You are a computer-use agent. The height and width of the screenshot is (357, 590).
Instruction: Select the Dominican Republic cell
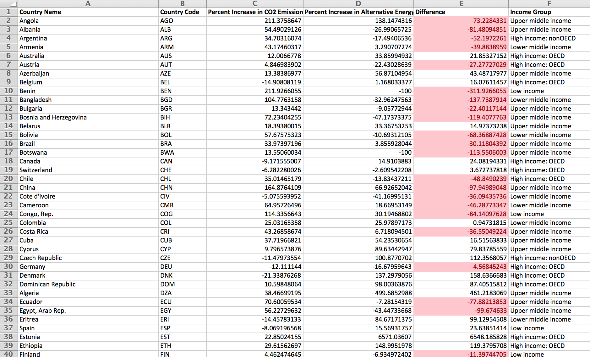click(x=47, y=284)
